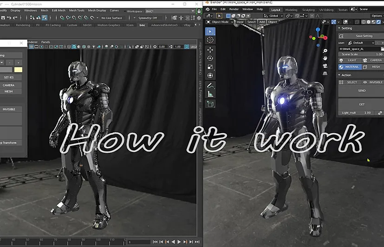Click the Maya viewport lights bulb icon

[93, 47]
